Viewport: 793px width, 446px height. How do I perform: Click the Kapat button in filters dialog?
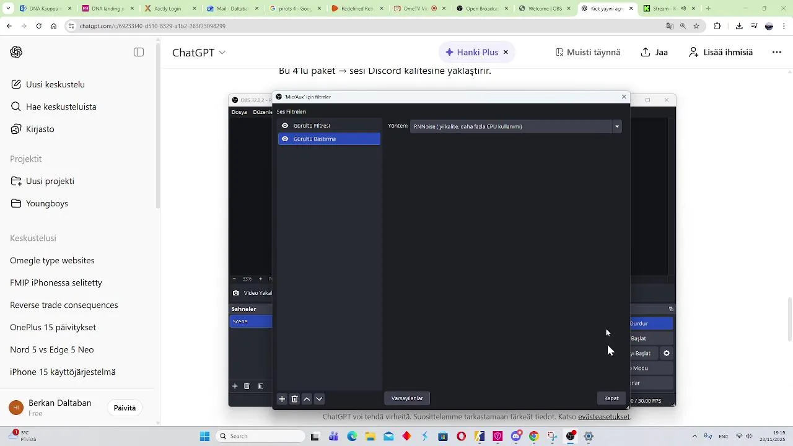(611, 398)
